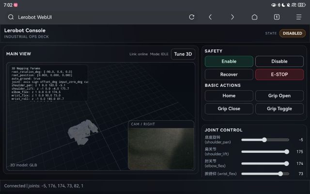Go back with the browser back arrow
The height and width of the screenshot is (194, 310).
pyautogui.click(x=210, y=17)
